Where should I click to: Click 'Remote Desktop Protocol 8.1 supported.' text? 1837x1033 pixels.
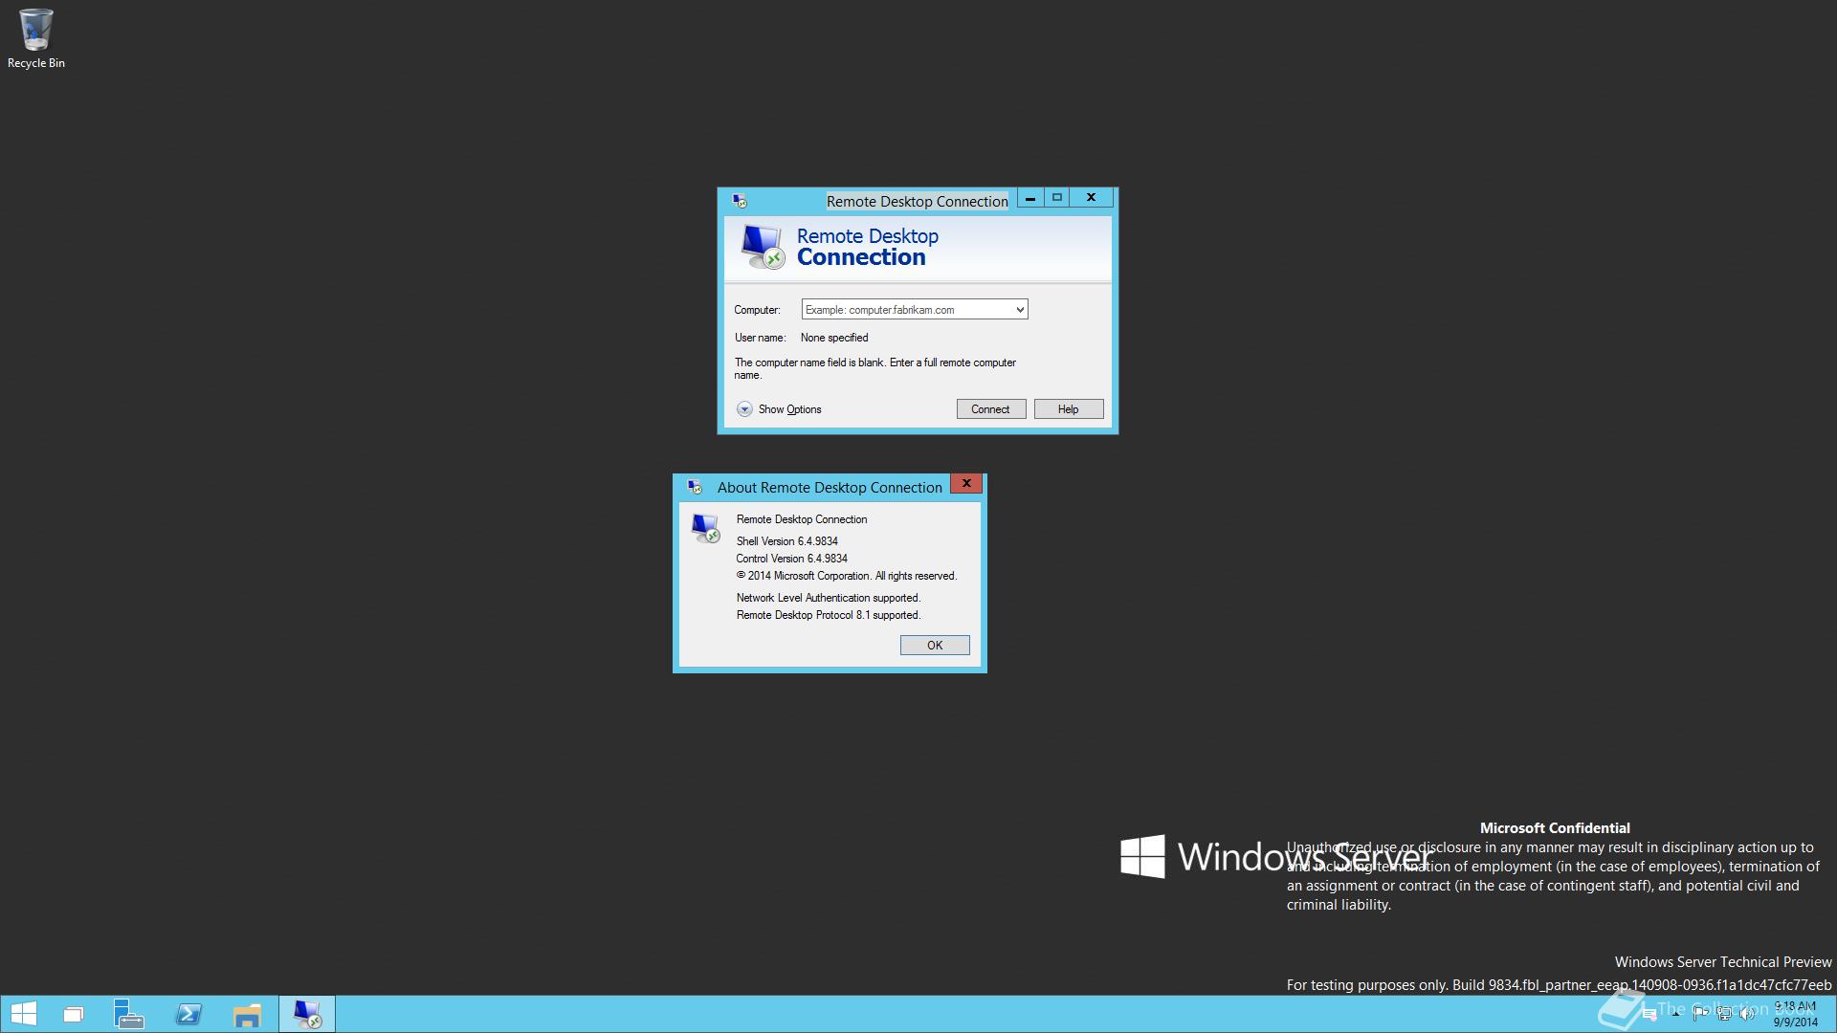tap(829, 615)
